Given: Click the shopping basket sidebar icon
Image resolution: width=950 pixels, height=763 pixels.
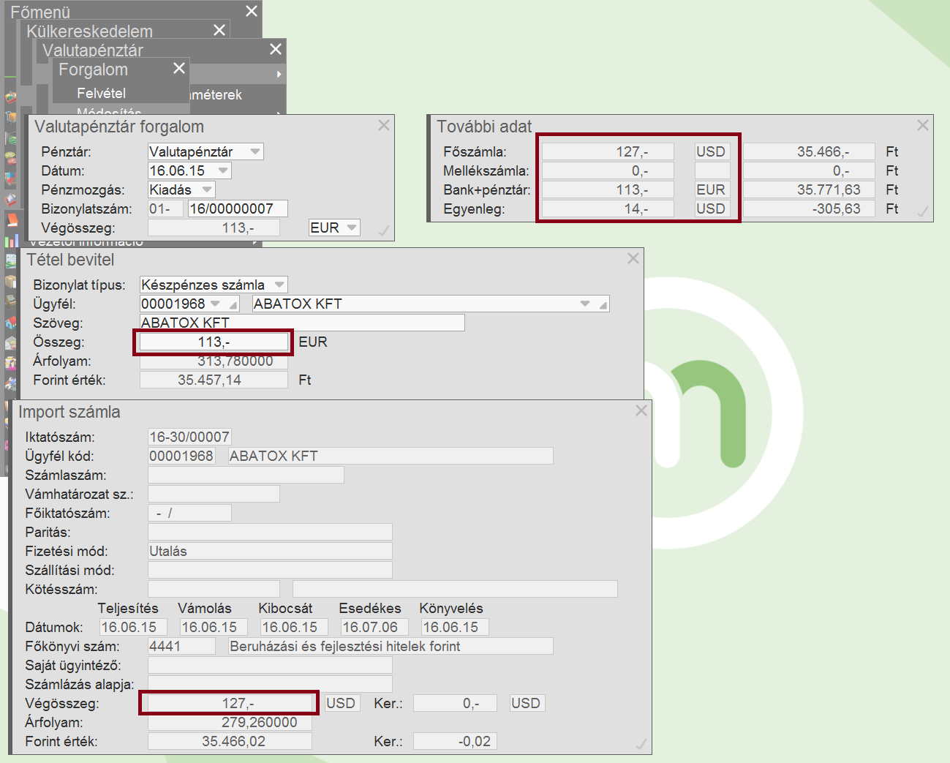Looking at the screenshot, I should pos(11,96).
